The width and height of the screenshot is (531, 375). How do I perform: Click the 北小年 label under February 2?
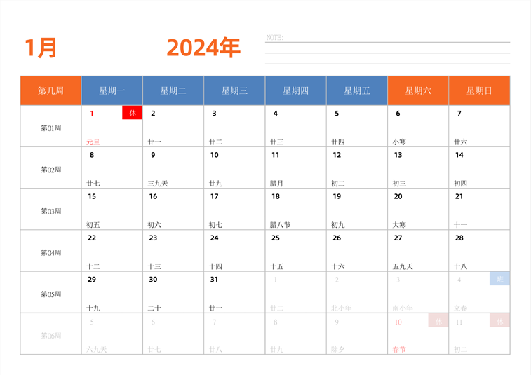click(x=342, y=308)
